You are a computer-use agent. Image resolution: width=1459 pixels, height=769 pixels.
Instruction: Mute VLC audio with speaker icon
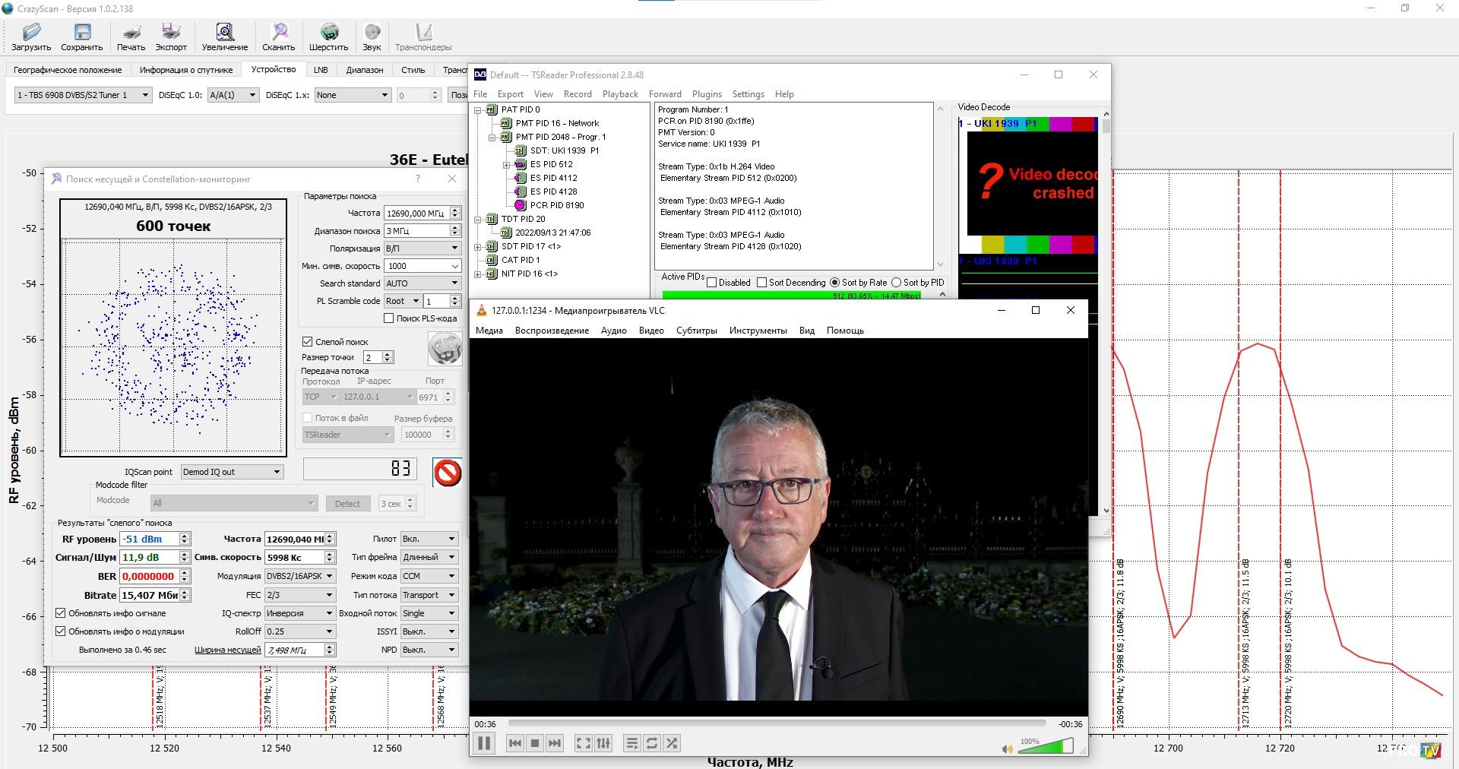pyautogui.click(x=1007, y=748)
